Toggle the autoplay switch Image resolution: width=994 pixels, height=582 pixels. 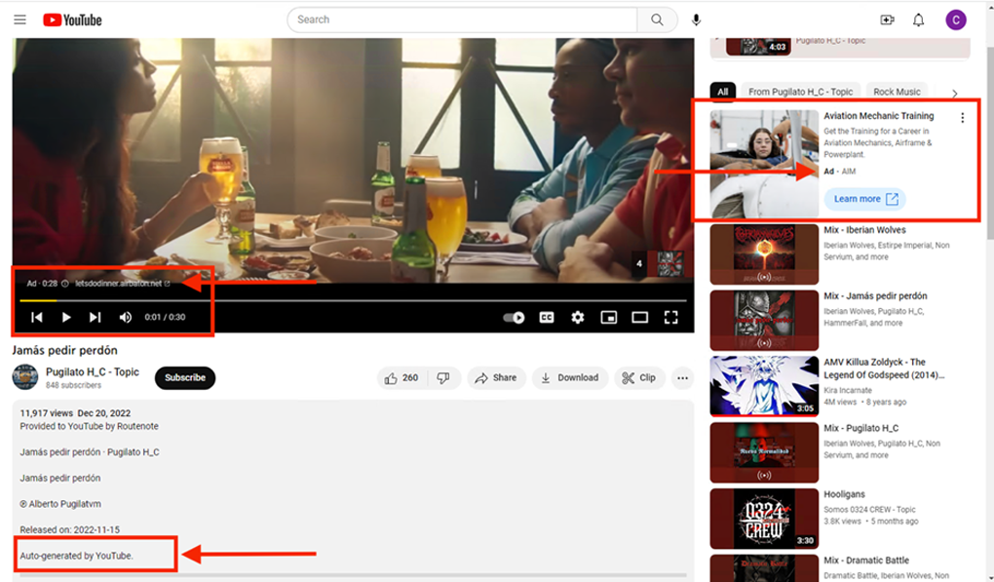pyautogui.click(x=515, y=317)
